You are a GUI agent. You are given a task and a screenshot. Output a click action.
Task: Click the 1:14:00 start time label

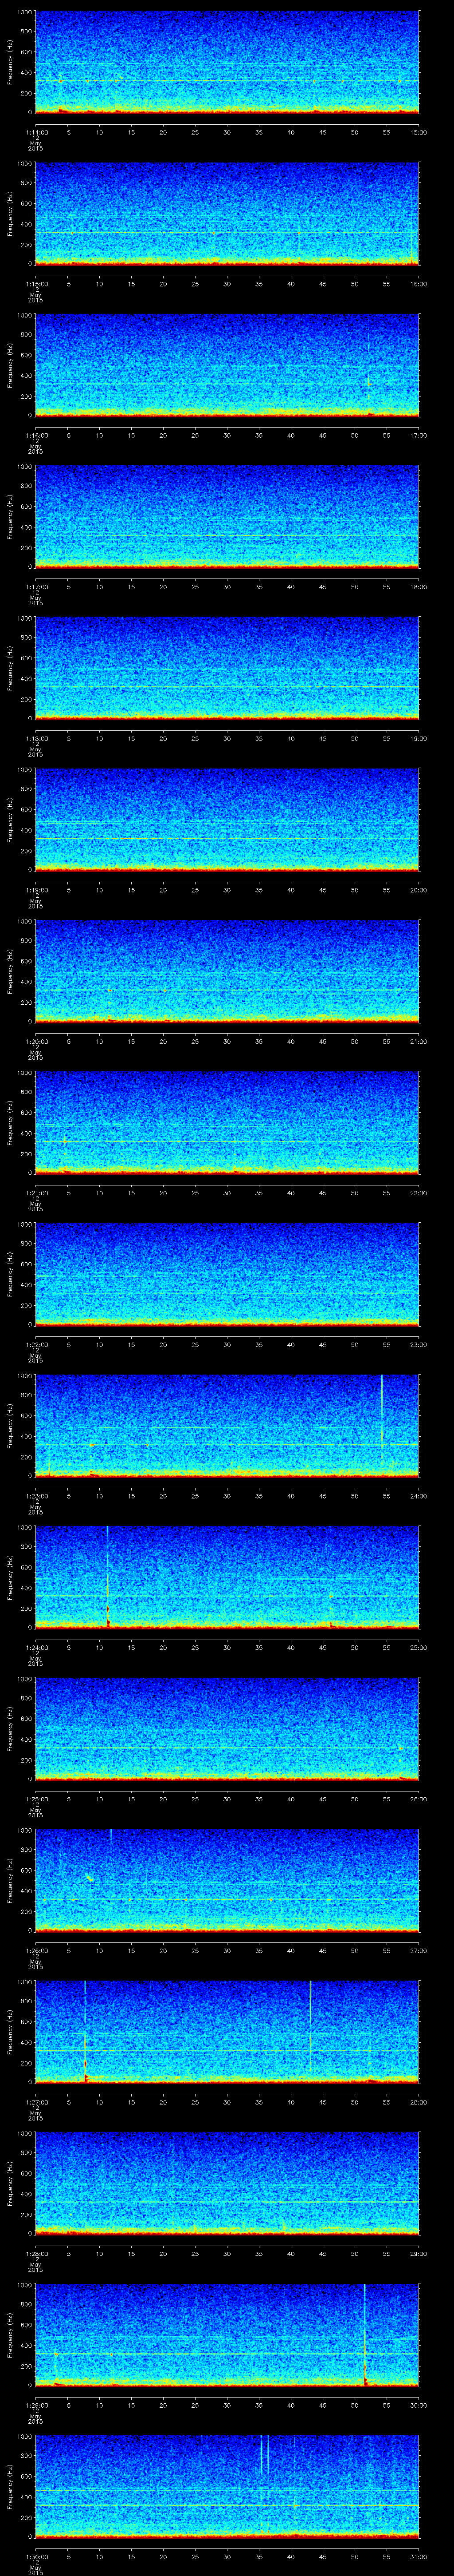pos(36,132)
